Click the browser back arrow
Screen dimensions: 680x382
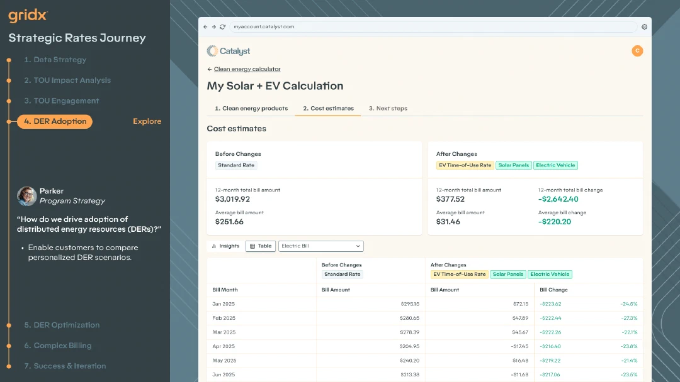pos(205,27)
